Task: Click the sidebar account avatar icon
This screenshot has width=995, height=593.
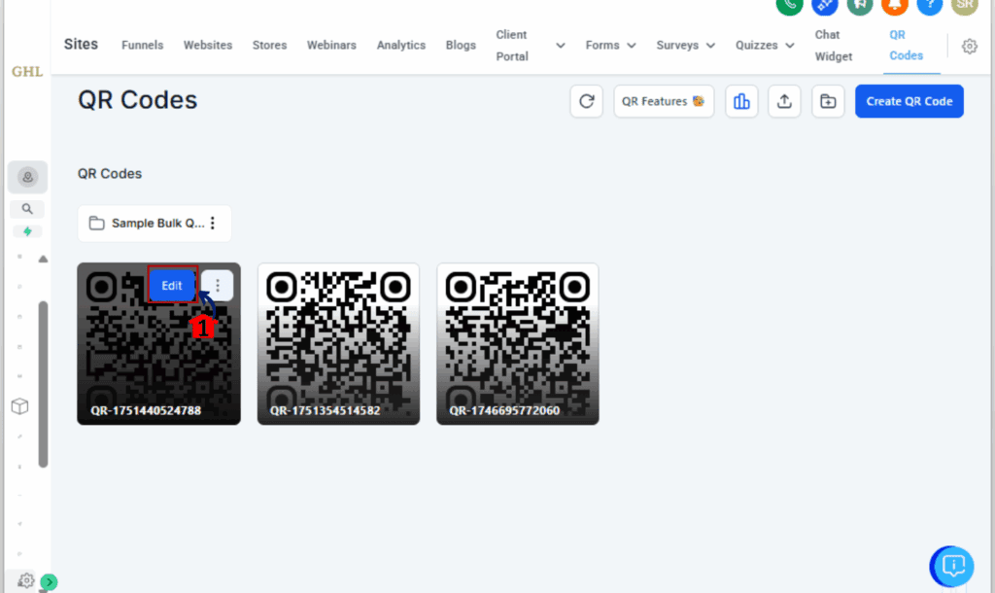Action: 27,177
